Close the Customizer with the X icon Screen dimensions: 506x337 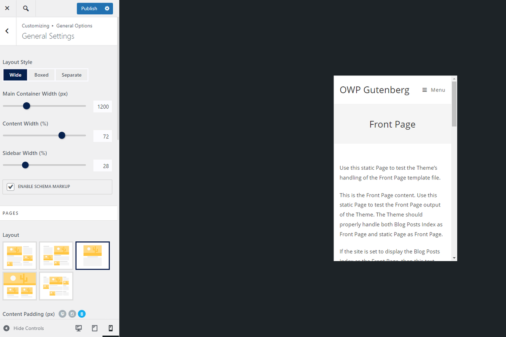tap(7, 8)
